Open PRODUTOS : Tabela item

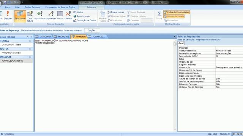point(11,53)
